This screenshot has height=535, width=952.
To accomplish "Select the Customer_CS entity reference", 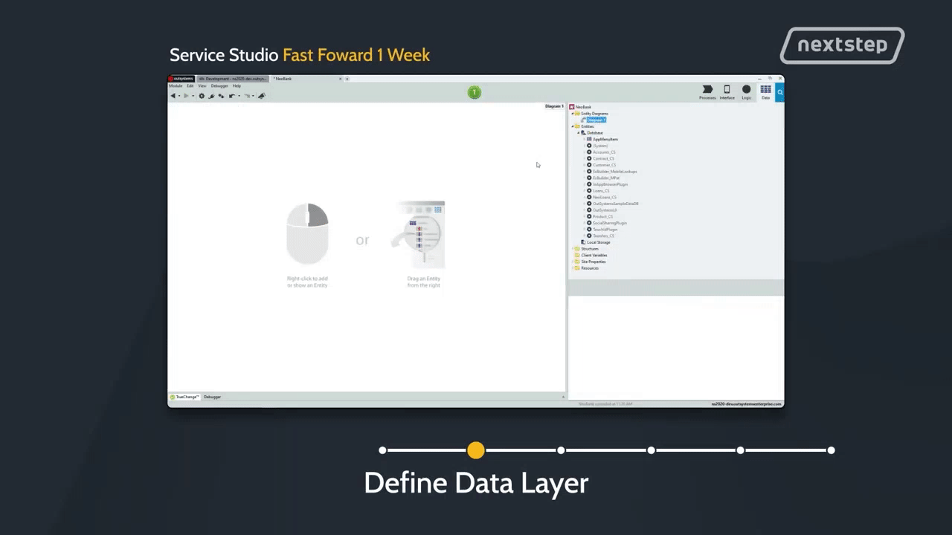I will coord(604,165).
